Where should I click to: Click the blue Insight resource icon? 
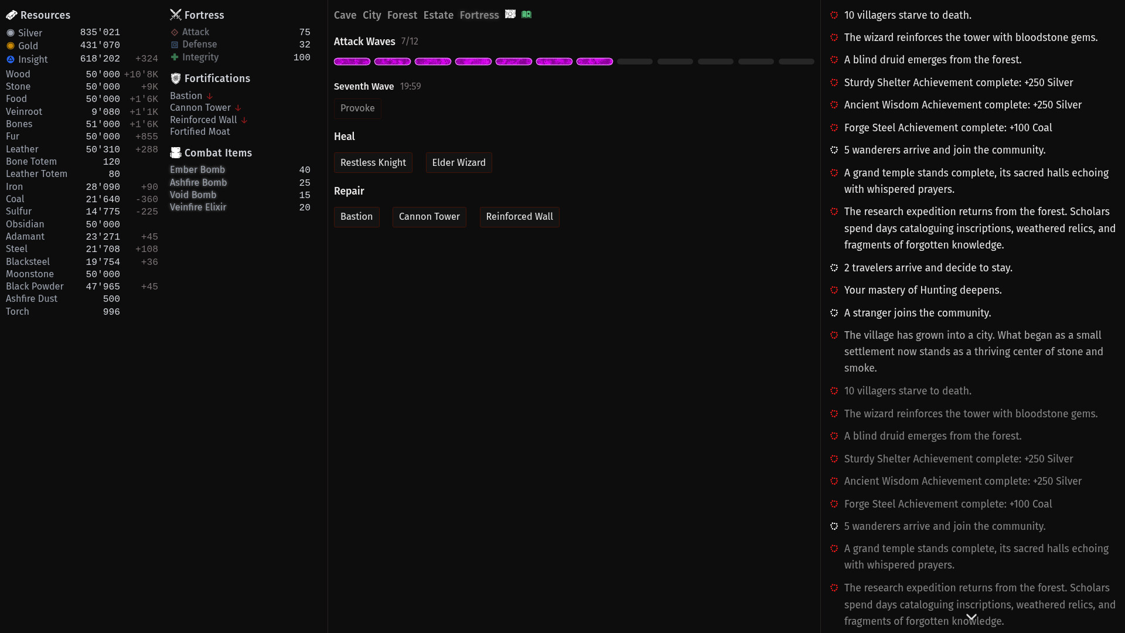(11, 59)
